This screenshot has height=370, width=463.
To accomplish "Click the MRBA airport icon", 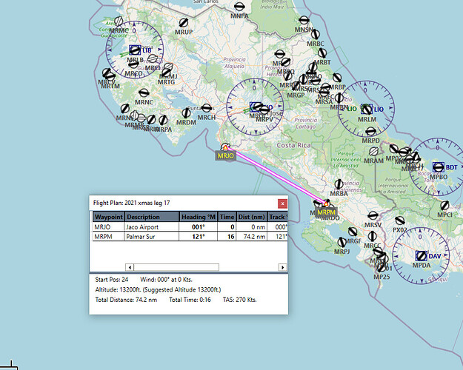I will coord(339,184).
